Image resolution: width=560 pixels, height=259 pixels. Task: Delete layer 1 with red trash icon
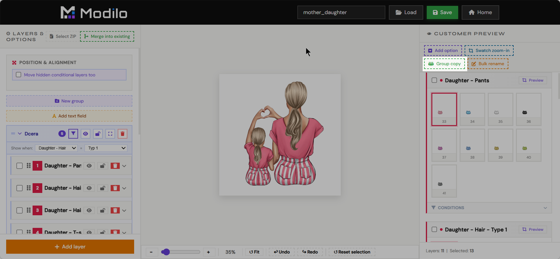(115, 166)
